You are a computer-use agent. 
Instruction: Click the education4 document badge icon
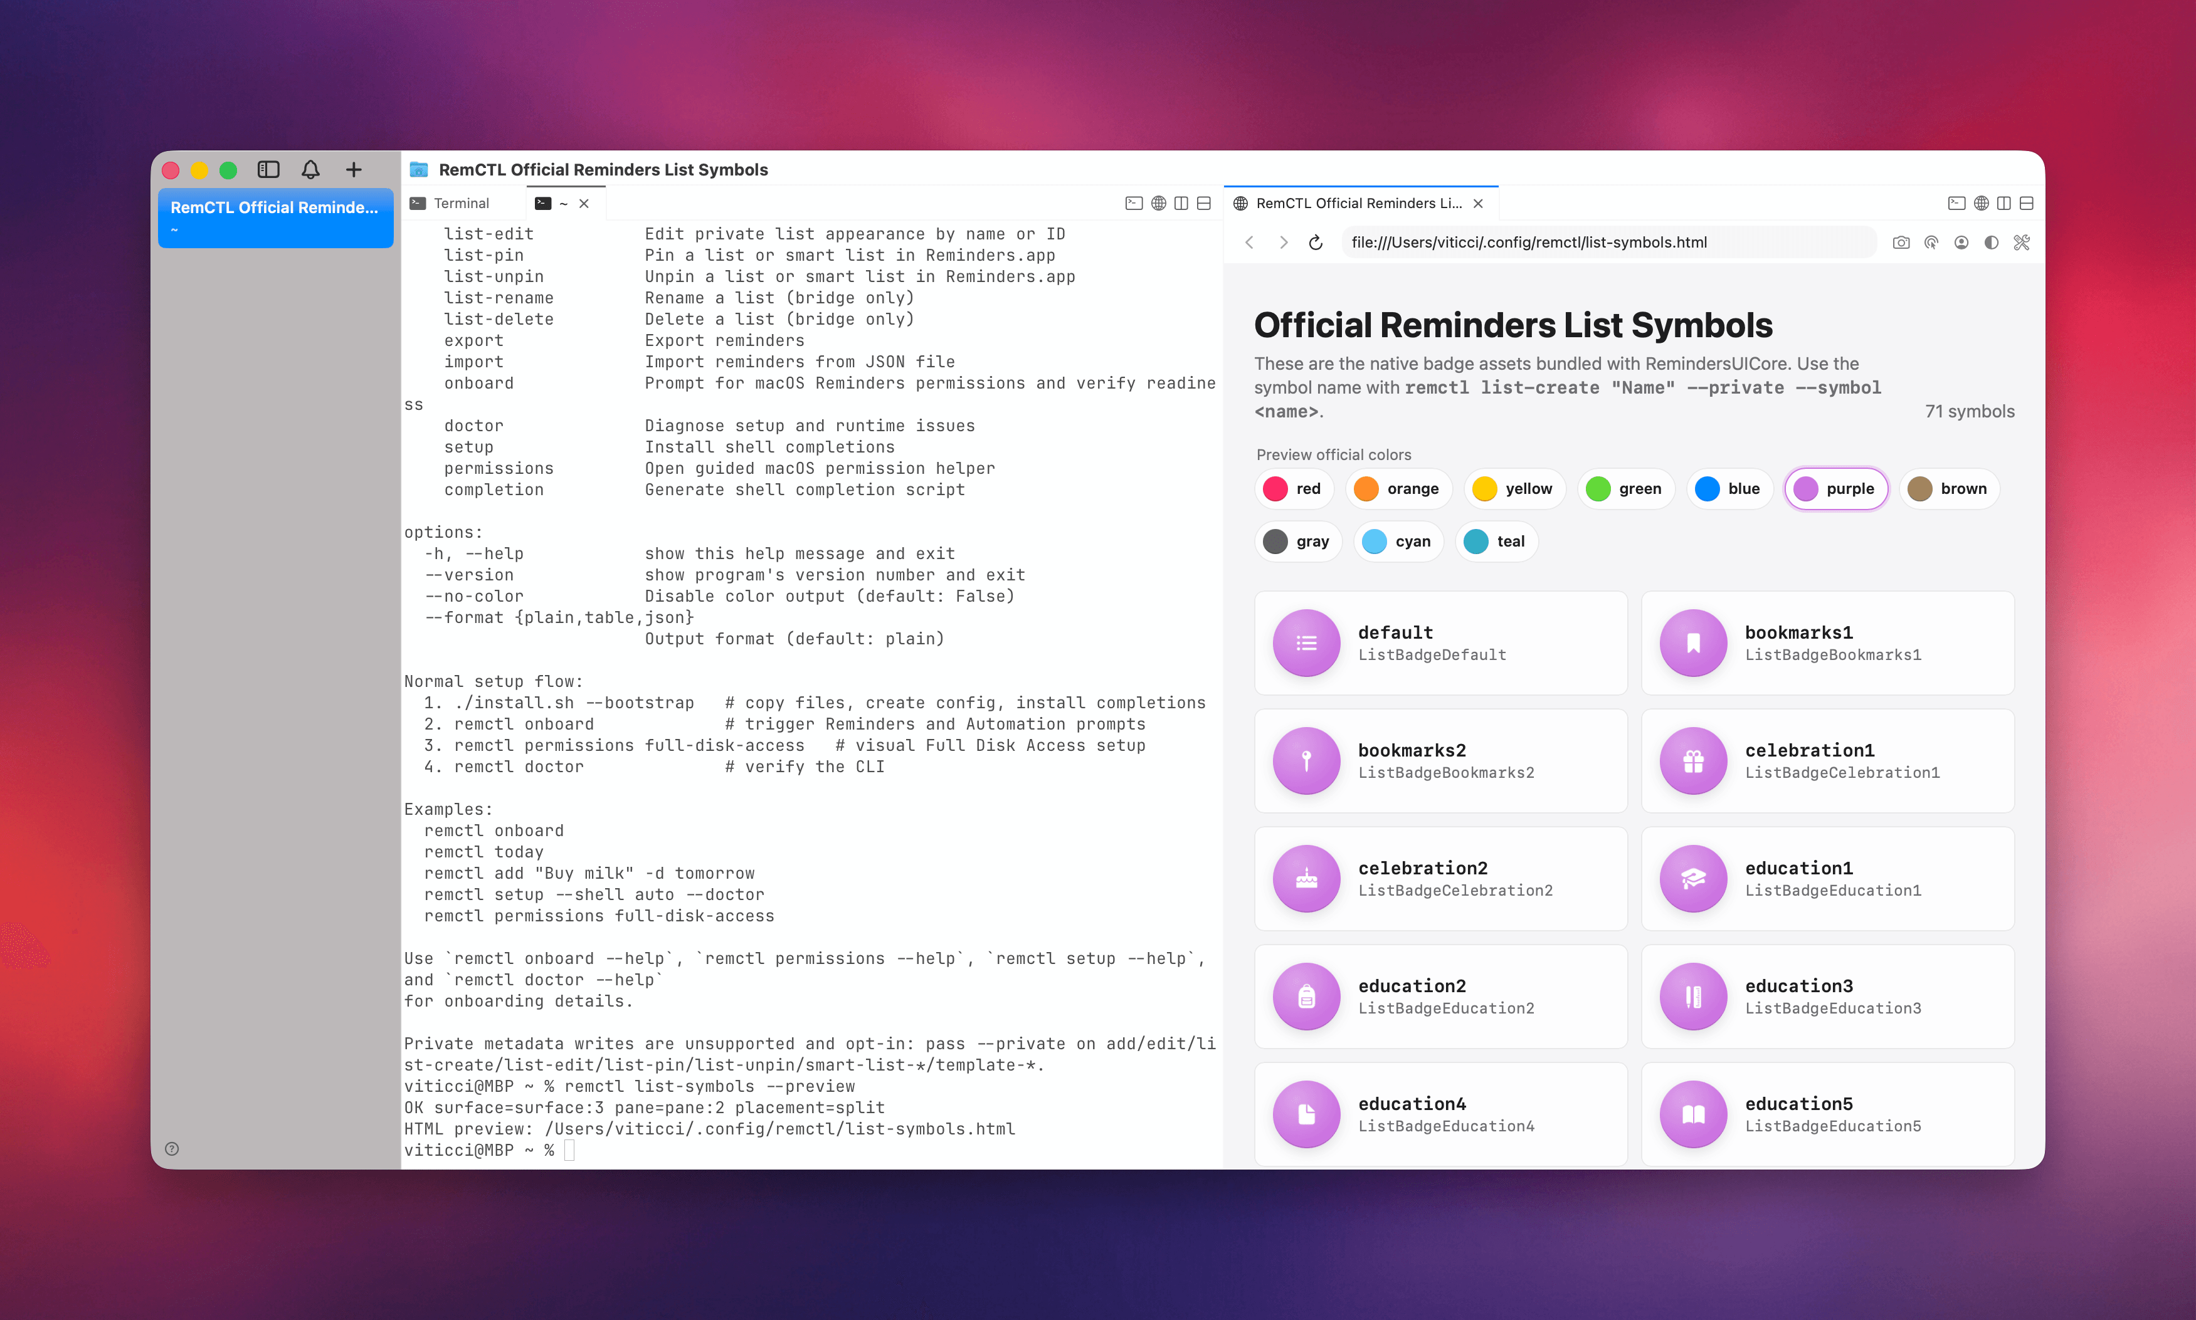tap(1306, 1114)
